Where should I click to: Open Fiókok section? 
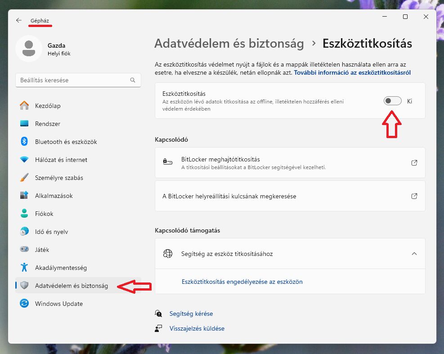point(78,214)
